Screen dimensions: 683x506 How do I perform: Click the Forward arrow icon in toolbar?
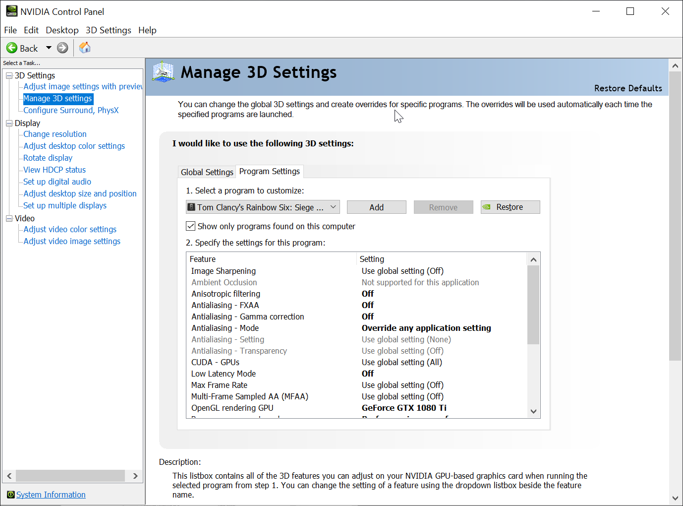(x=62, y=48)
